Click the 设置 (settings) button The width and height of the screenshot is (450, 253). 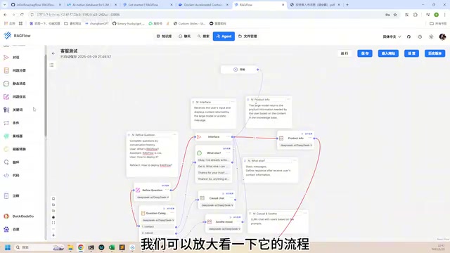pos(411,53)
